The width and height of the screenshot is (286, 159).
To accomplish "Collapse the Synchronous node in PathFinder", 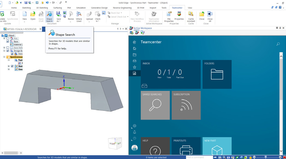I will pyautogui.click(x=4, y=56).
